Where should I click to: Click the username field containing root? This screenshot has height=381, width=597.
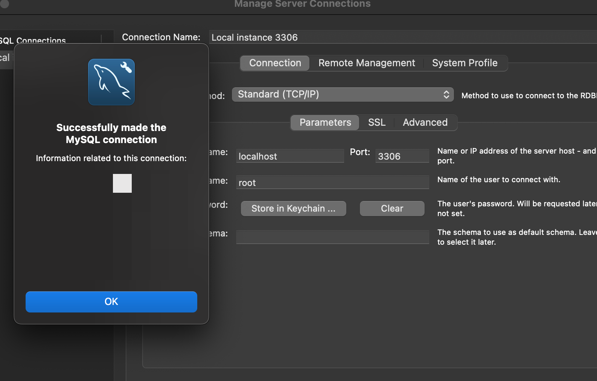coord(333,182)
